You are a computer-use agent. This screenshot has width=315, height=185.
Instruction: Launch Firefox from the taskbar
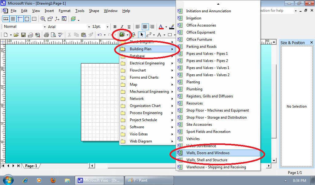[x=53, y=180]
